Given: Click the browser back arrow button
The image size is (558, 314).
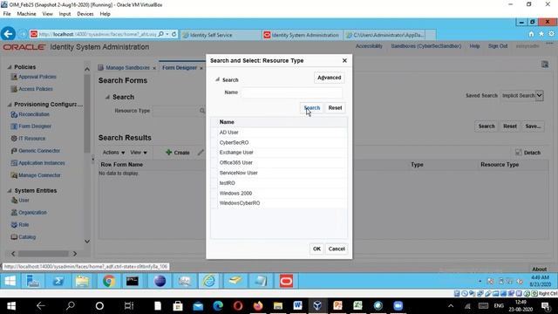Looking at the screenshot, I should [x=8, y=34].
